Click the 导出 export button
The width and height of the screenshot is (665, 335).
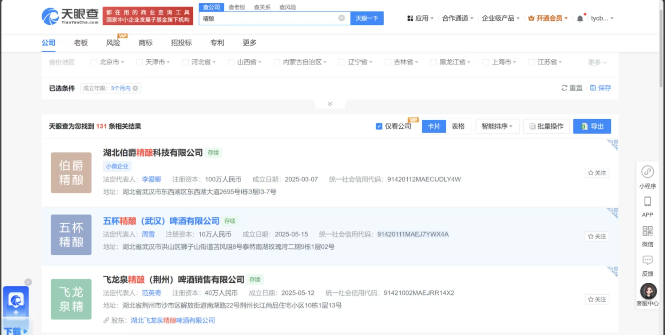point(592,126)
